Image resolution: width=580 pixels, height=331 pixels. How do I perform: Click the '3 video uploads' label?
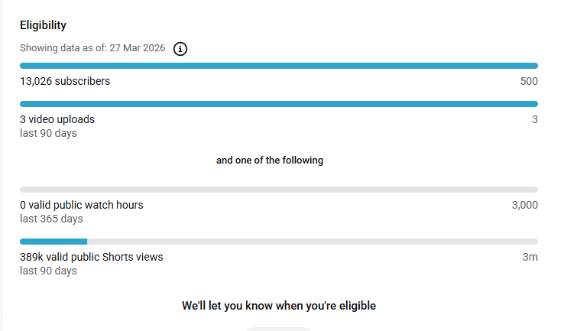point(57,119)
